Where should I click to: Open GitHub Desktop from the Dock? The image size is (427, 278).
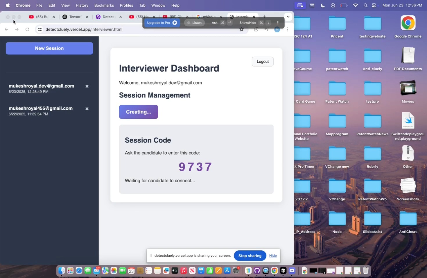(257, 271)
